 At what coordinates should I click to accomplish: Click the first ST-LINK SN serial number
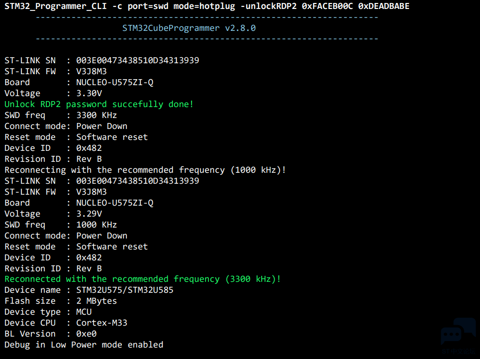[x=137, y=60]
